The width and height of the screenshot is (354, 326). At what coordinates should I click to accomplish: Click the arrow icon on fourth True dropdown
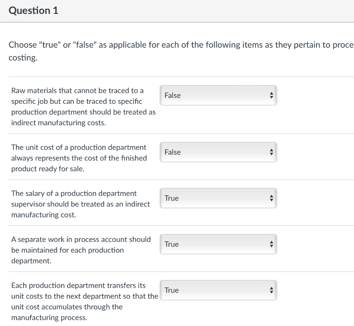click(x=272, y=244)
